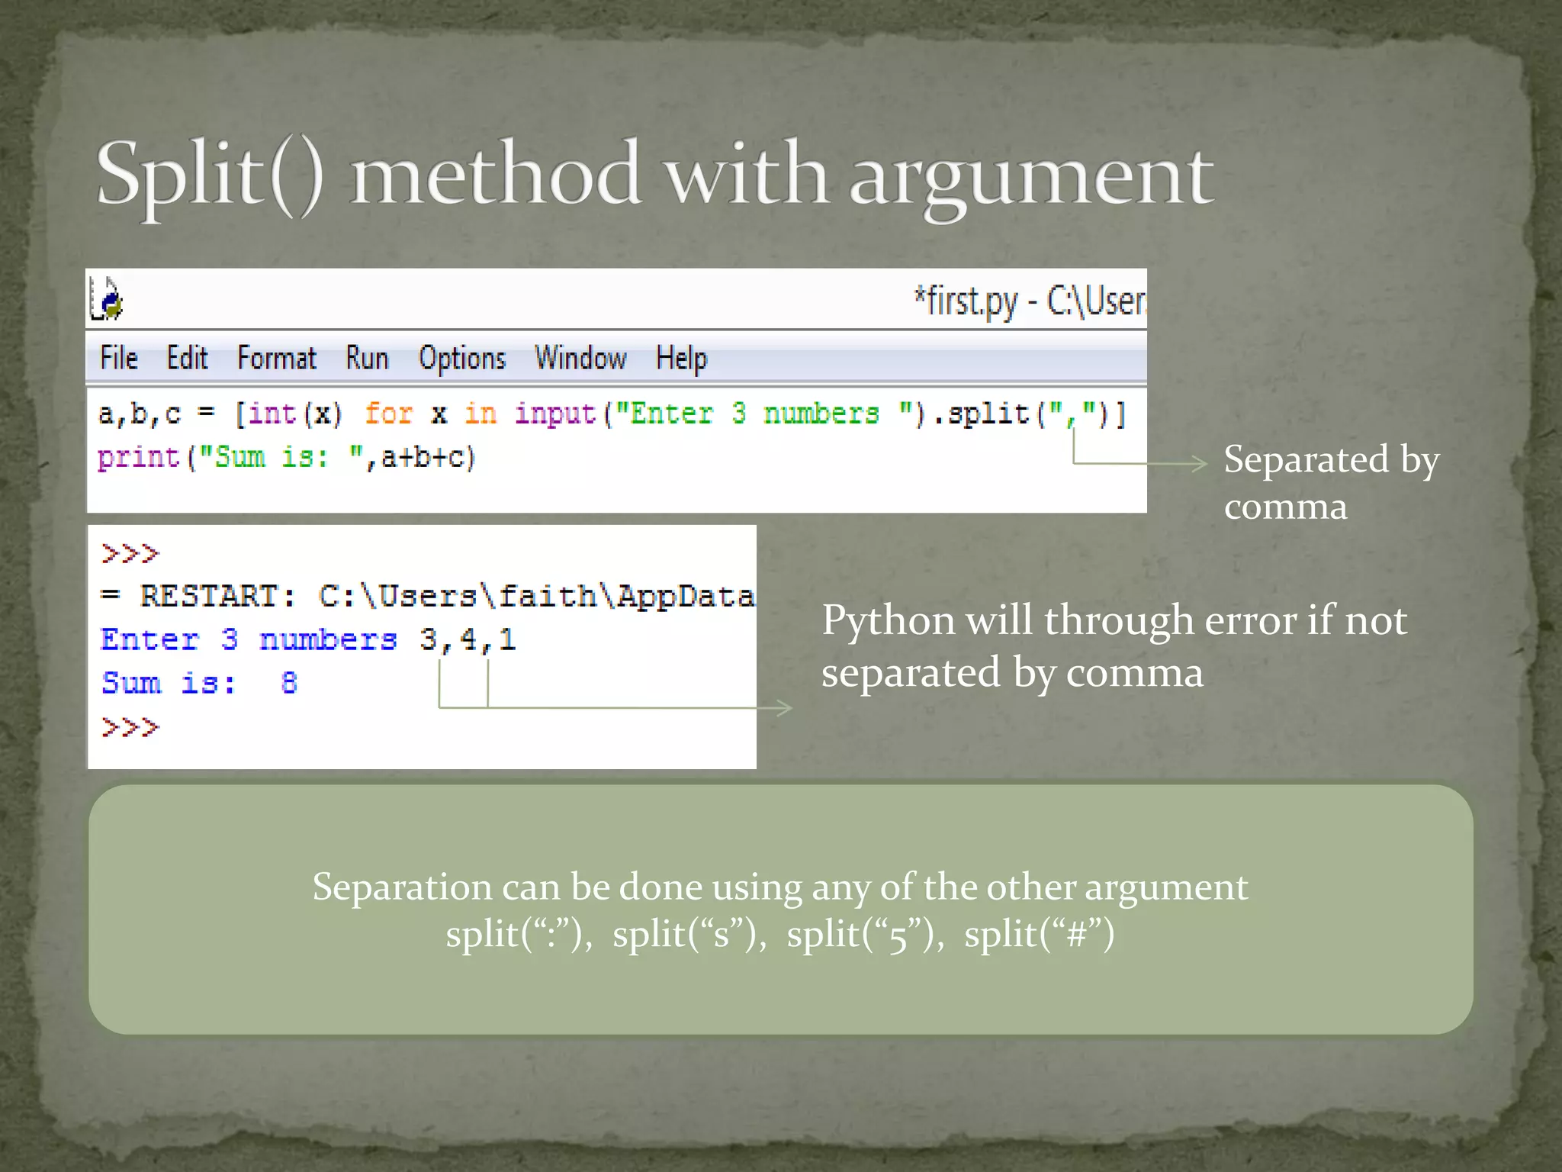
Task: Click the 'RESTART: C:\Users\faith\AppData' shell line
Action: pos(428,596)
